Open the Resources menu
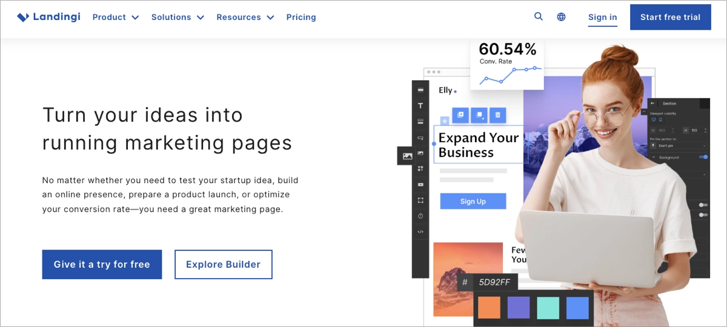Viewport: 727px width, 327px height. click(245, 17)
